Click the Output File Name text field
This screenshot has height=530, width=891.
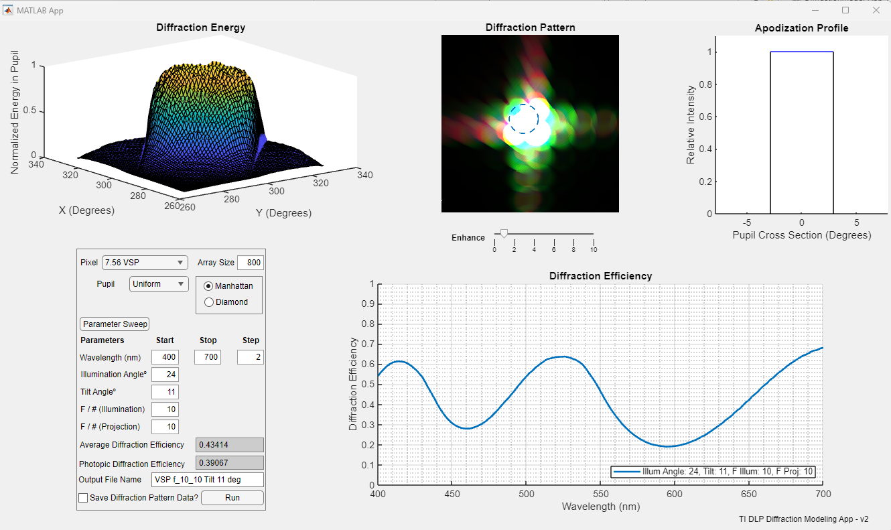(208, 480)
